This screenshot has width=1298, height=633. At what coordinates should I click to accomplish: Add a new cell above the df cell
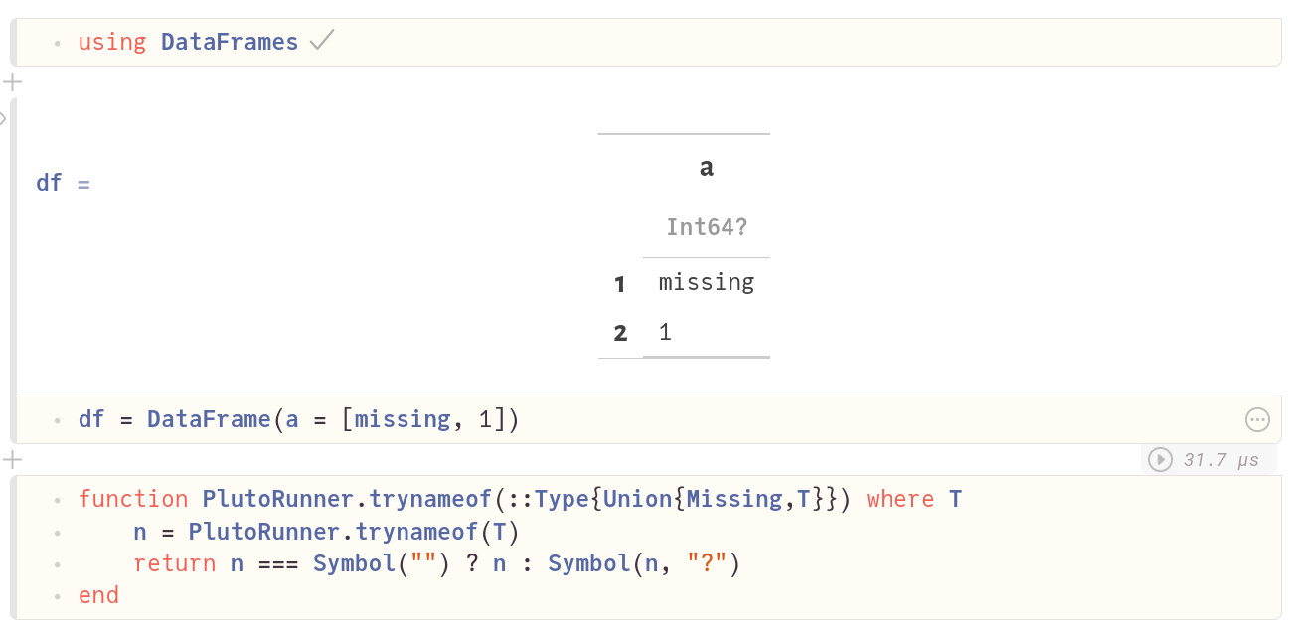click(13, 81)
